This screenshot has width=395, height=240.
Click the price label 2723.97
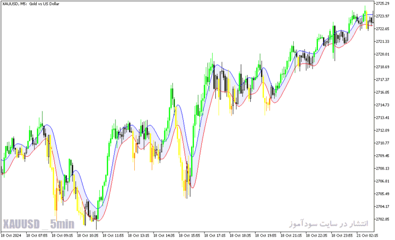(382, 16)
